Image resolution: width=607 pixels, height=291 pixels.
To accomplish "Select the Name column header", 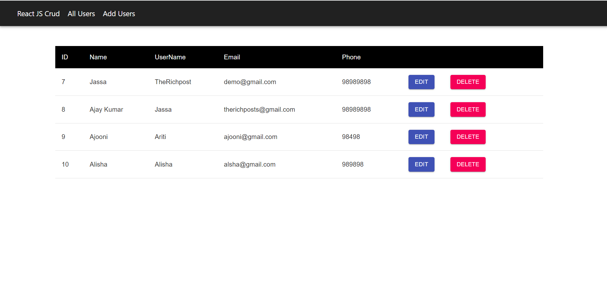I will pos(98,57).
